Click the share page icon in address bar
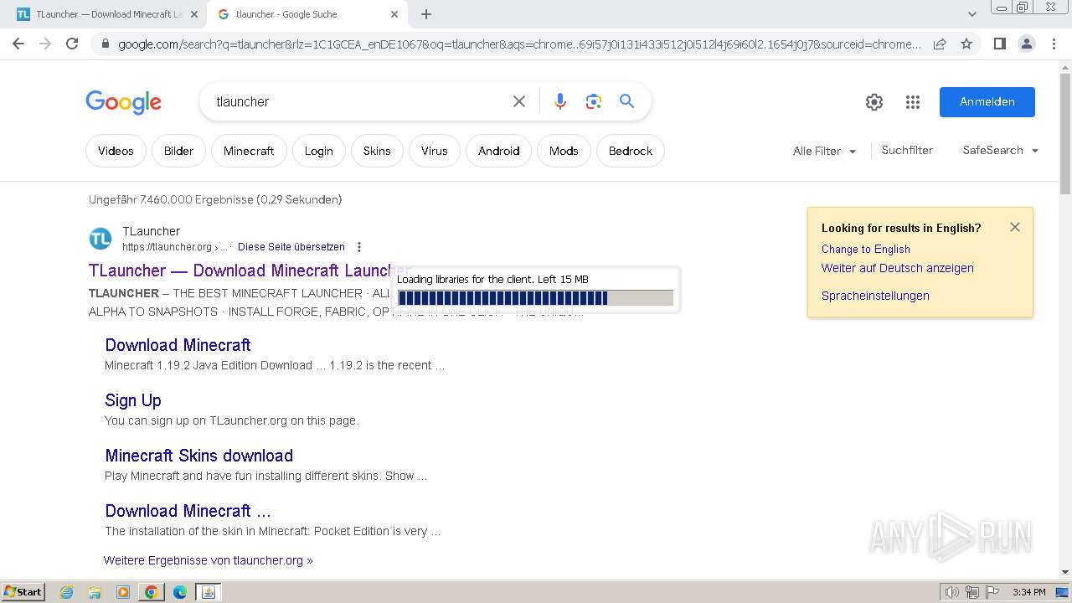Viewport: 1072px width, 603px height. tap(940, 44)
